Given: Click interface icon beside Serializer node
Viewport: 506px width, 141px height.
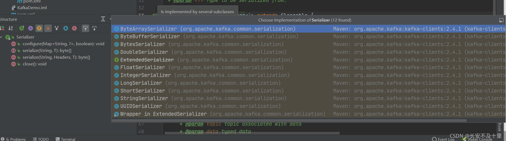Looking at the screenshot, I should [x=8, y=37].
